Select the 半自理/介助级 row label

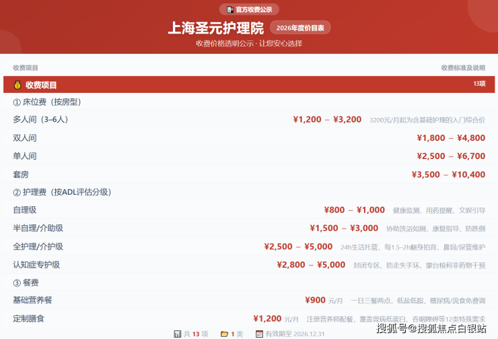[38, 228]
